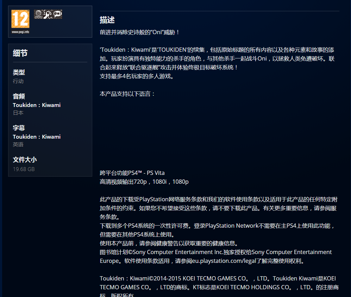Select the 行动 genre value

pos(18,81)
